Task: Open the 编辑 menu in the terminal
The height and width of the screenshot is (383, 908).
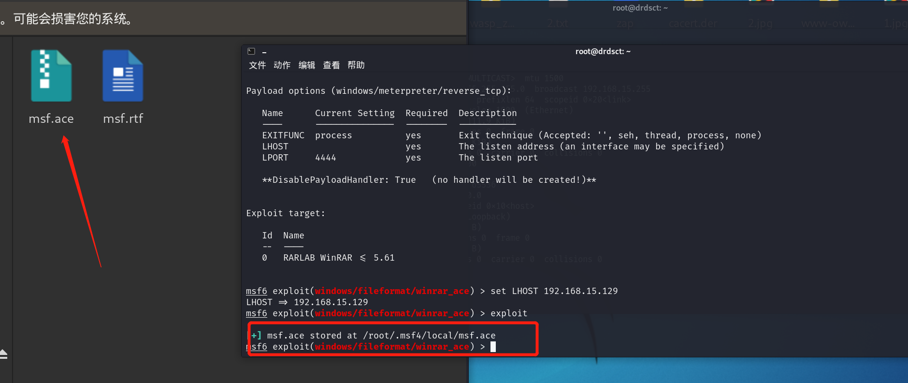Action: coord(306,65)
